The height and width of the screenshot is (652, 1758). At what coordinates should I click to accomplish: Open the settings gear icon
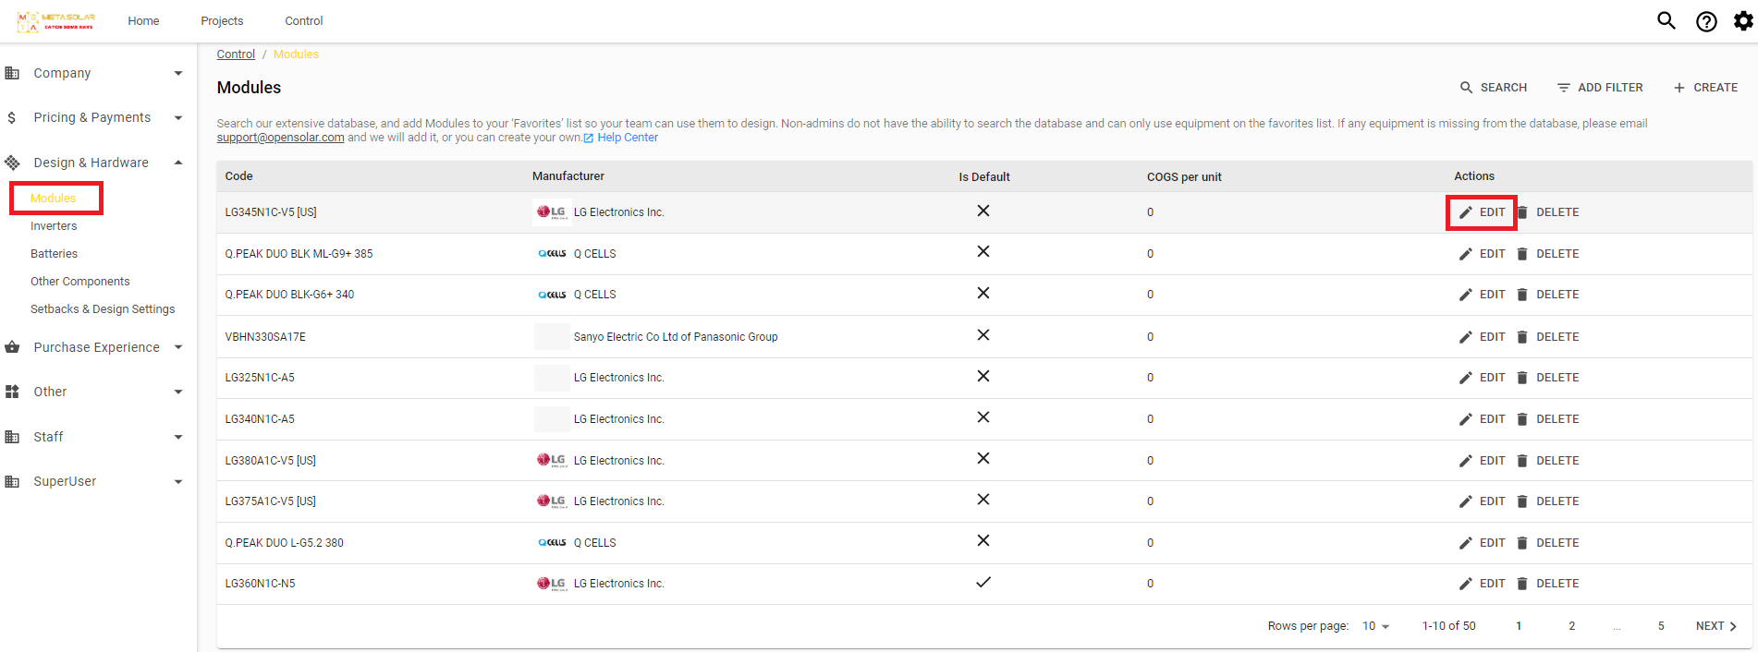tap(1743, 20)
